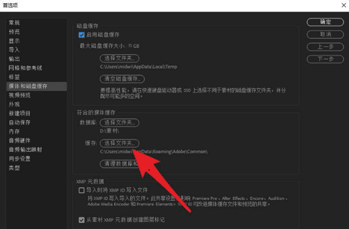Go to previous page with 上一步
Viewport: 349px width, 229px height.
coord(325,46)
